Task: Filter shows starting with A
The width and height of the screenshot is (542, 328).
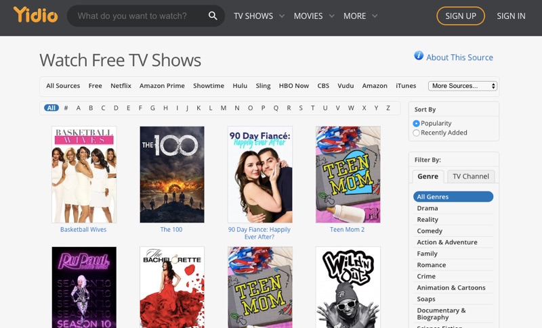Action: point(79,108)
